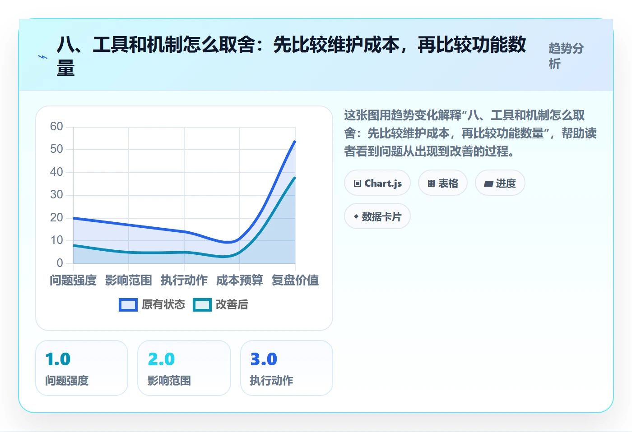This screenshot has width=632, height=432.
Task: Select the Chart.js tag chip
Action: (377, 183)
